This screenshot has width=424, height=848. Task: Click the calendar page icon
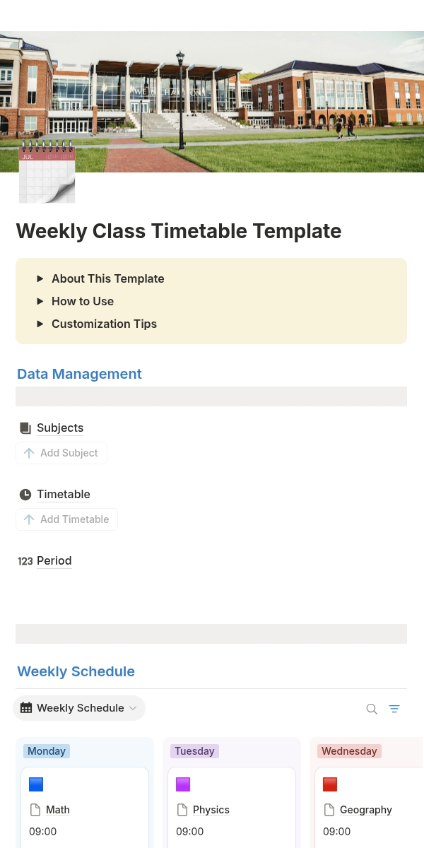[47, 172]
